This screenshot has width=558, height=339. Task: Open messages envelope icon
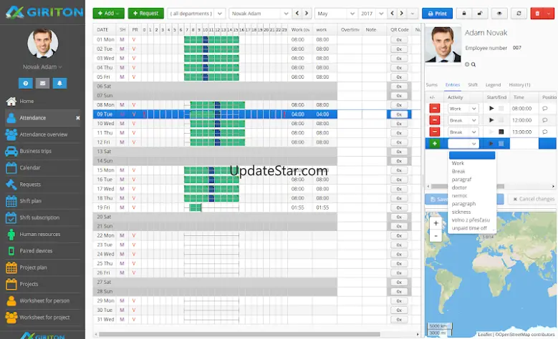(43, 83)
